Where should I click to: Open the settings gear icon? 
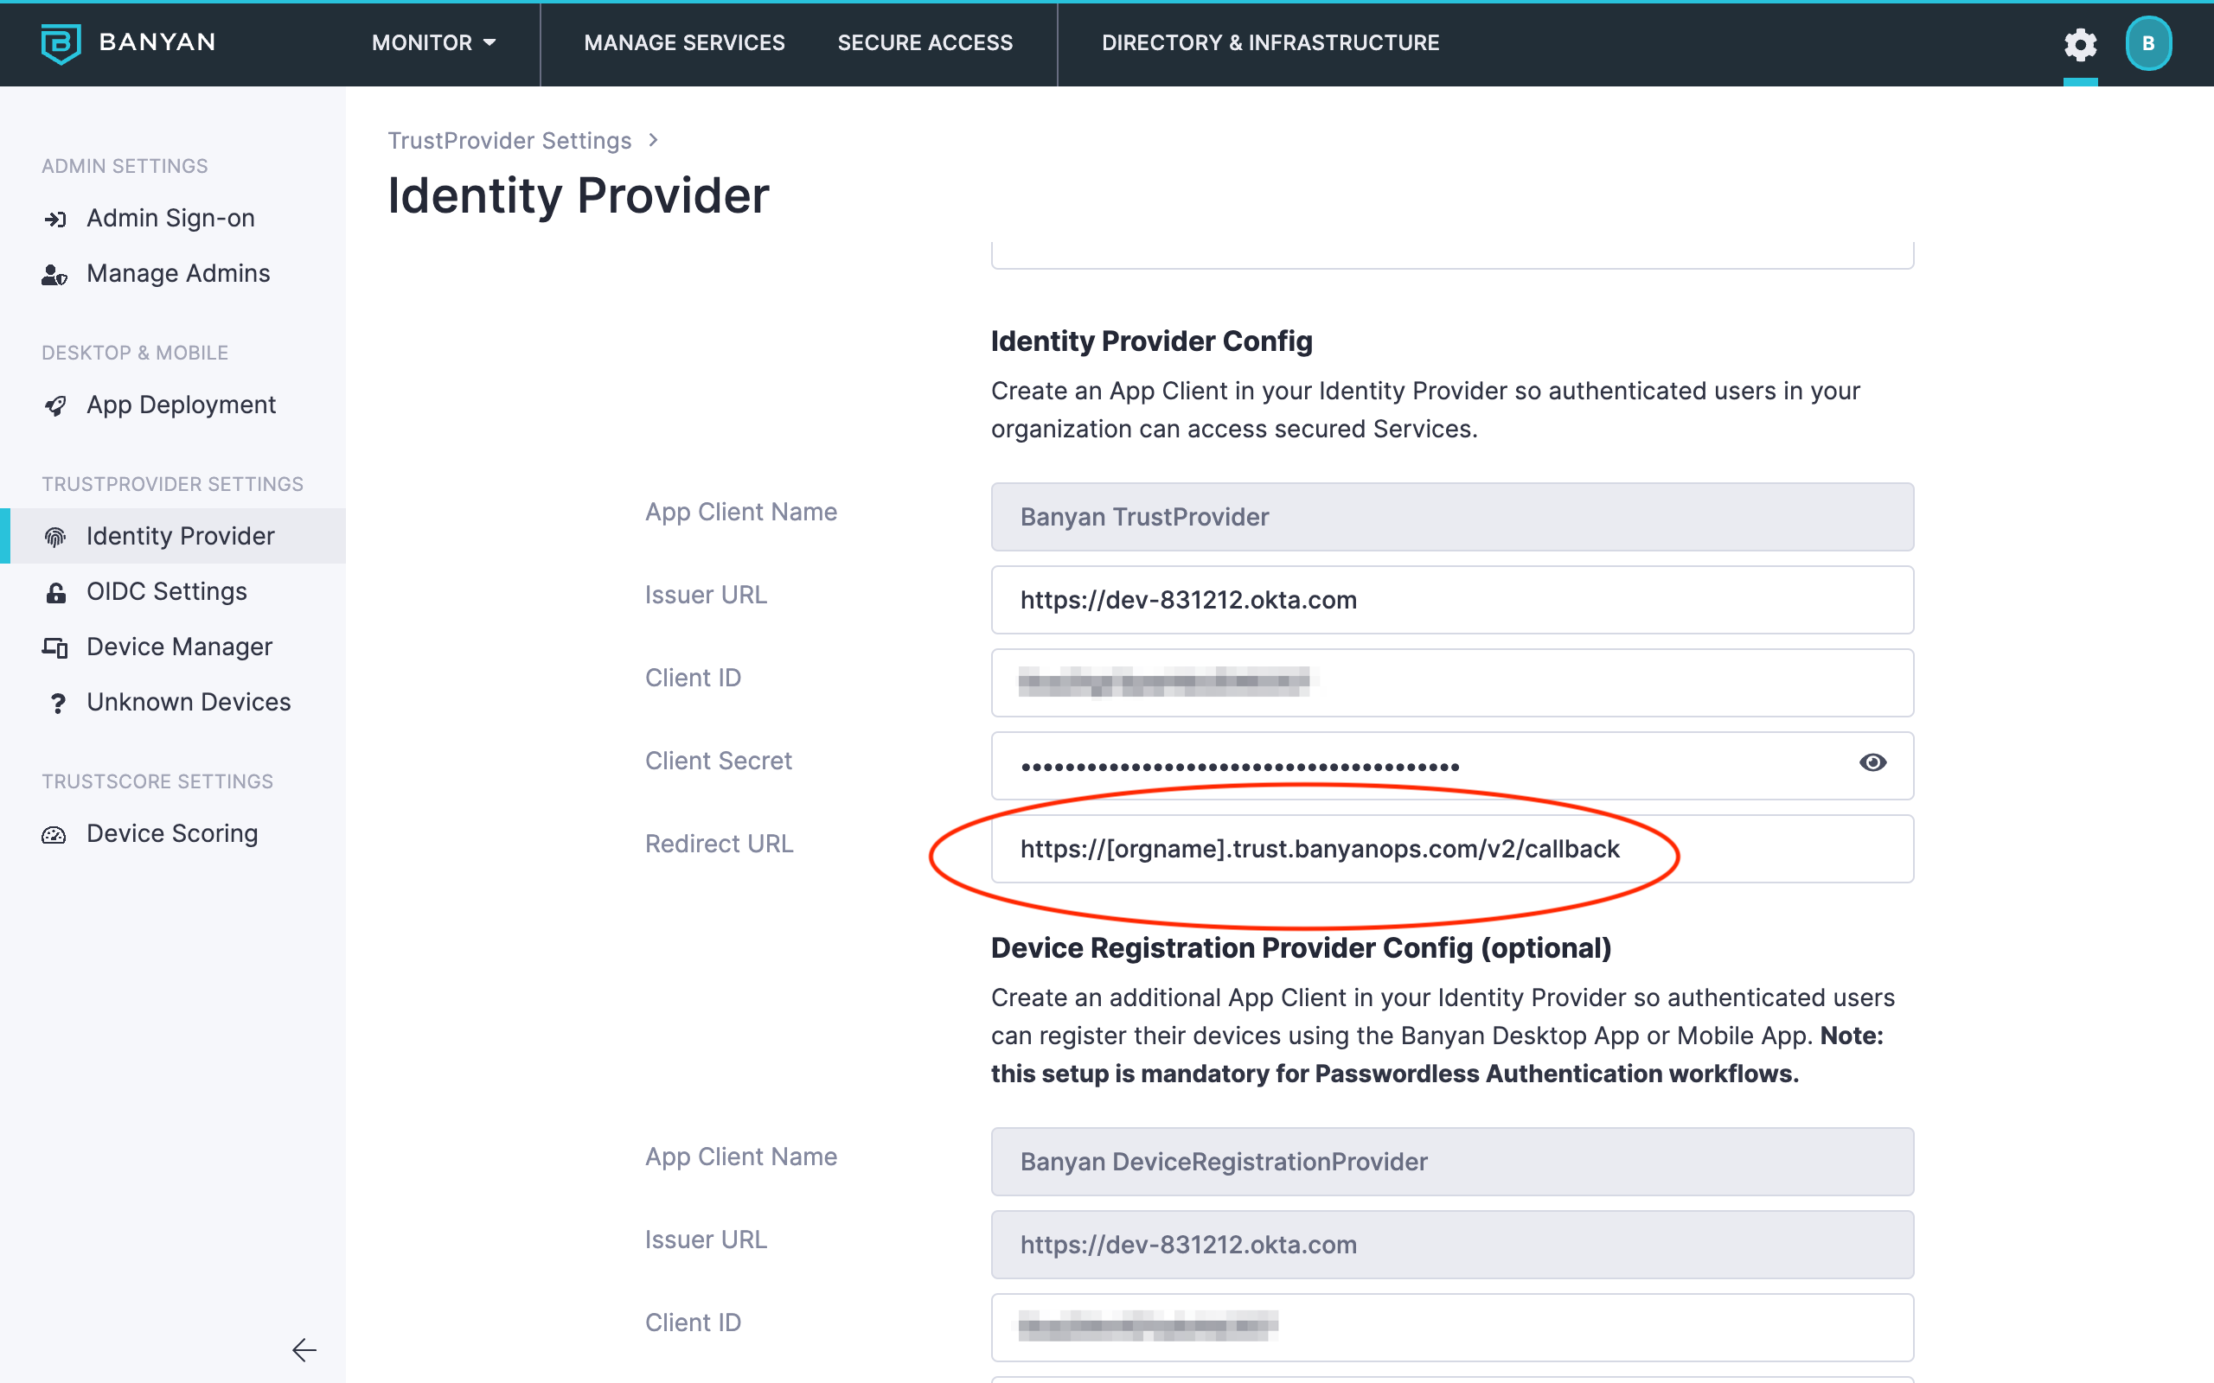click(2079, 44)
